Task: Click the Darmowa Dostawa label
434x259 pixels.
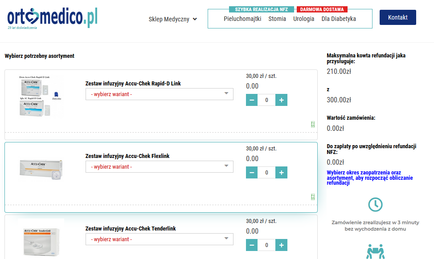Action: [322, 9]
